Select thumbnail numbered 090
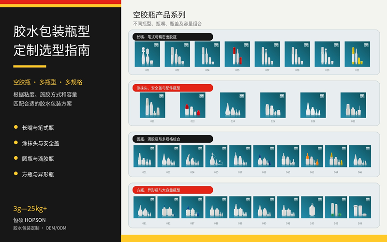 [x=264, y=208]
